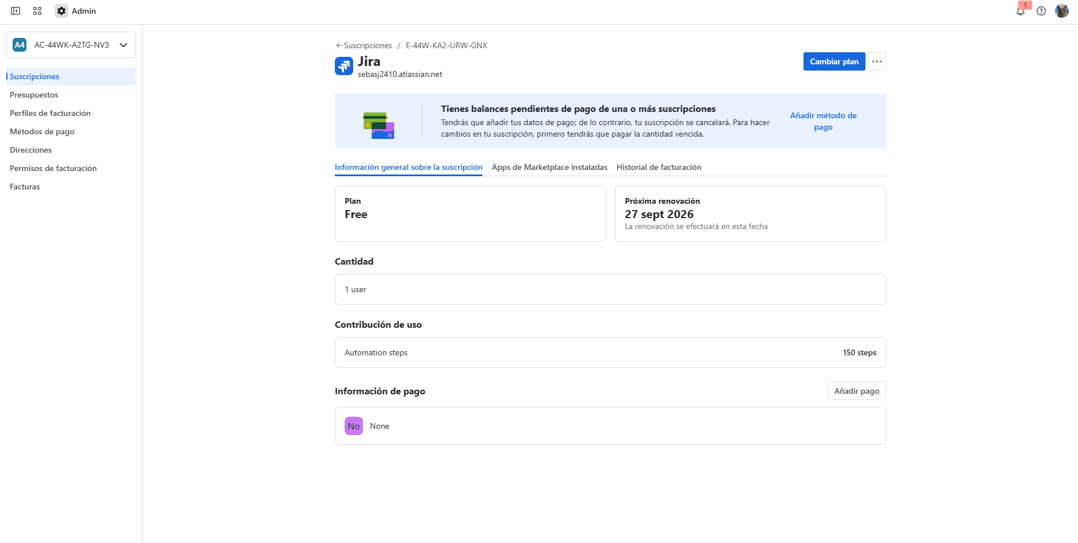Click the A4 account badge icon
The width and height of the screenshot is (1078, 543).
[x=20, y=45]
